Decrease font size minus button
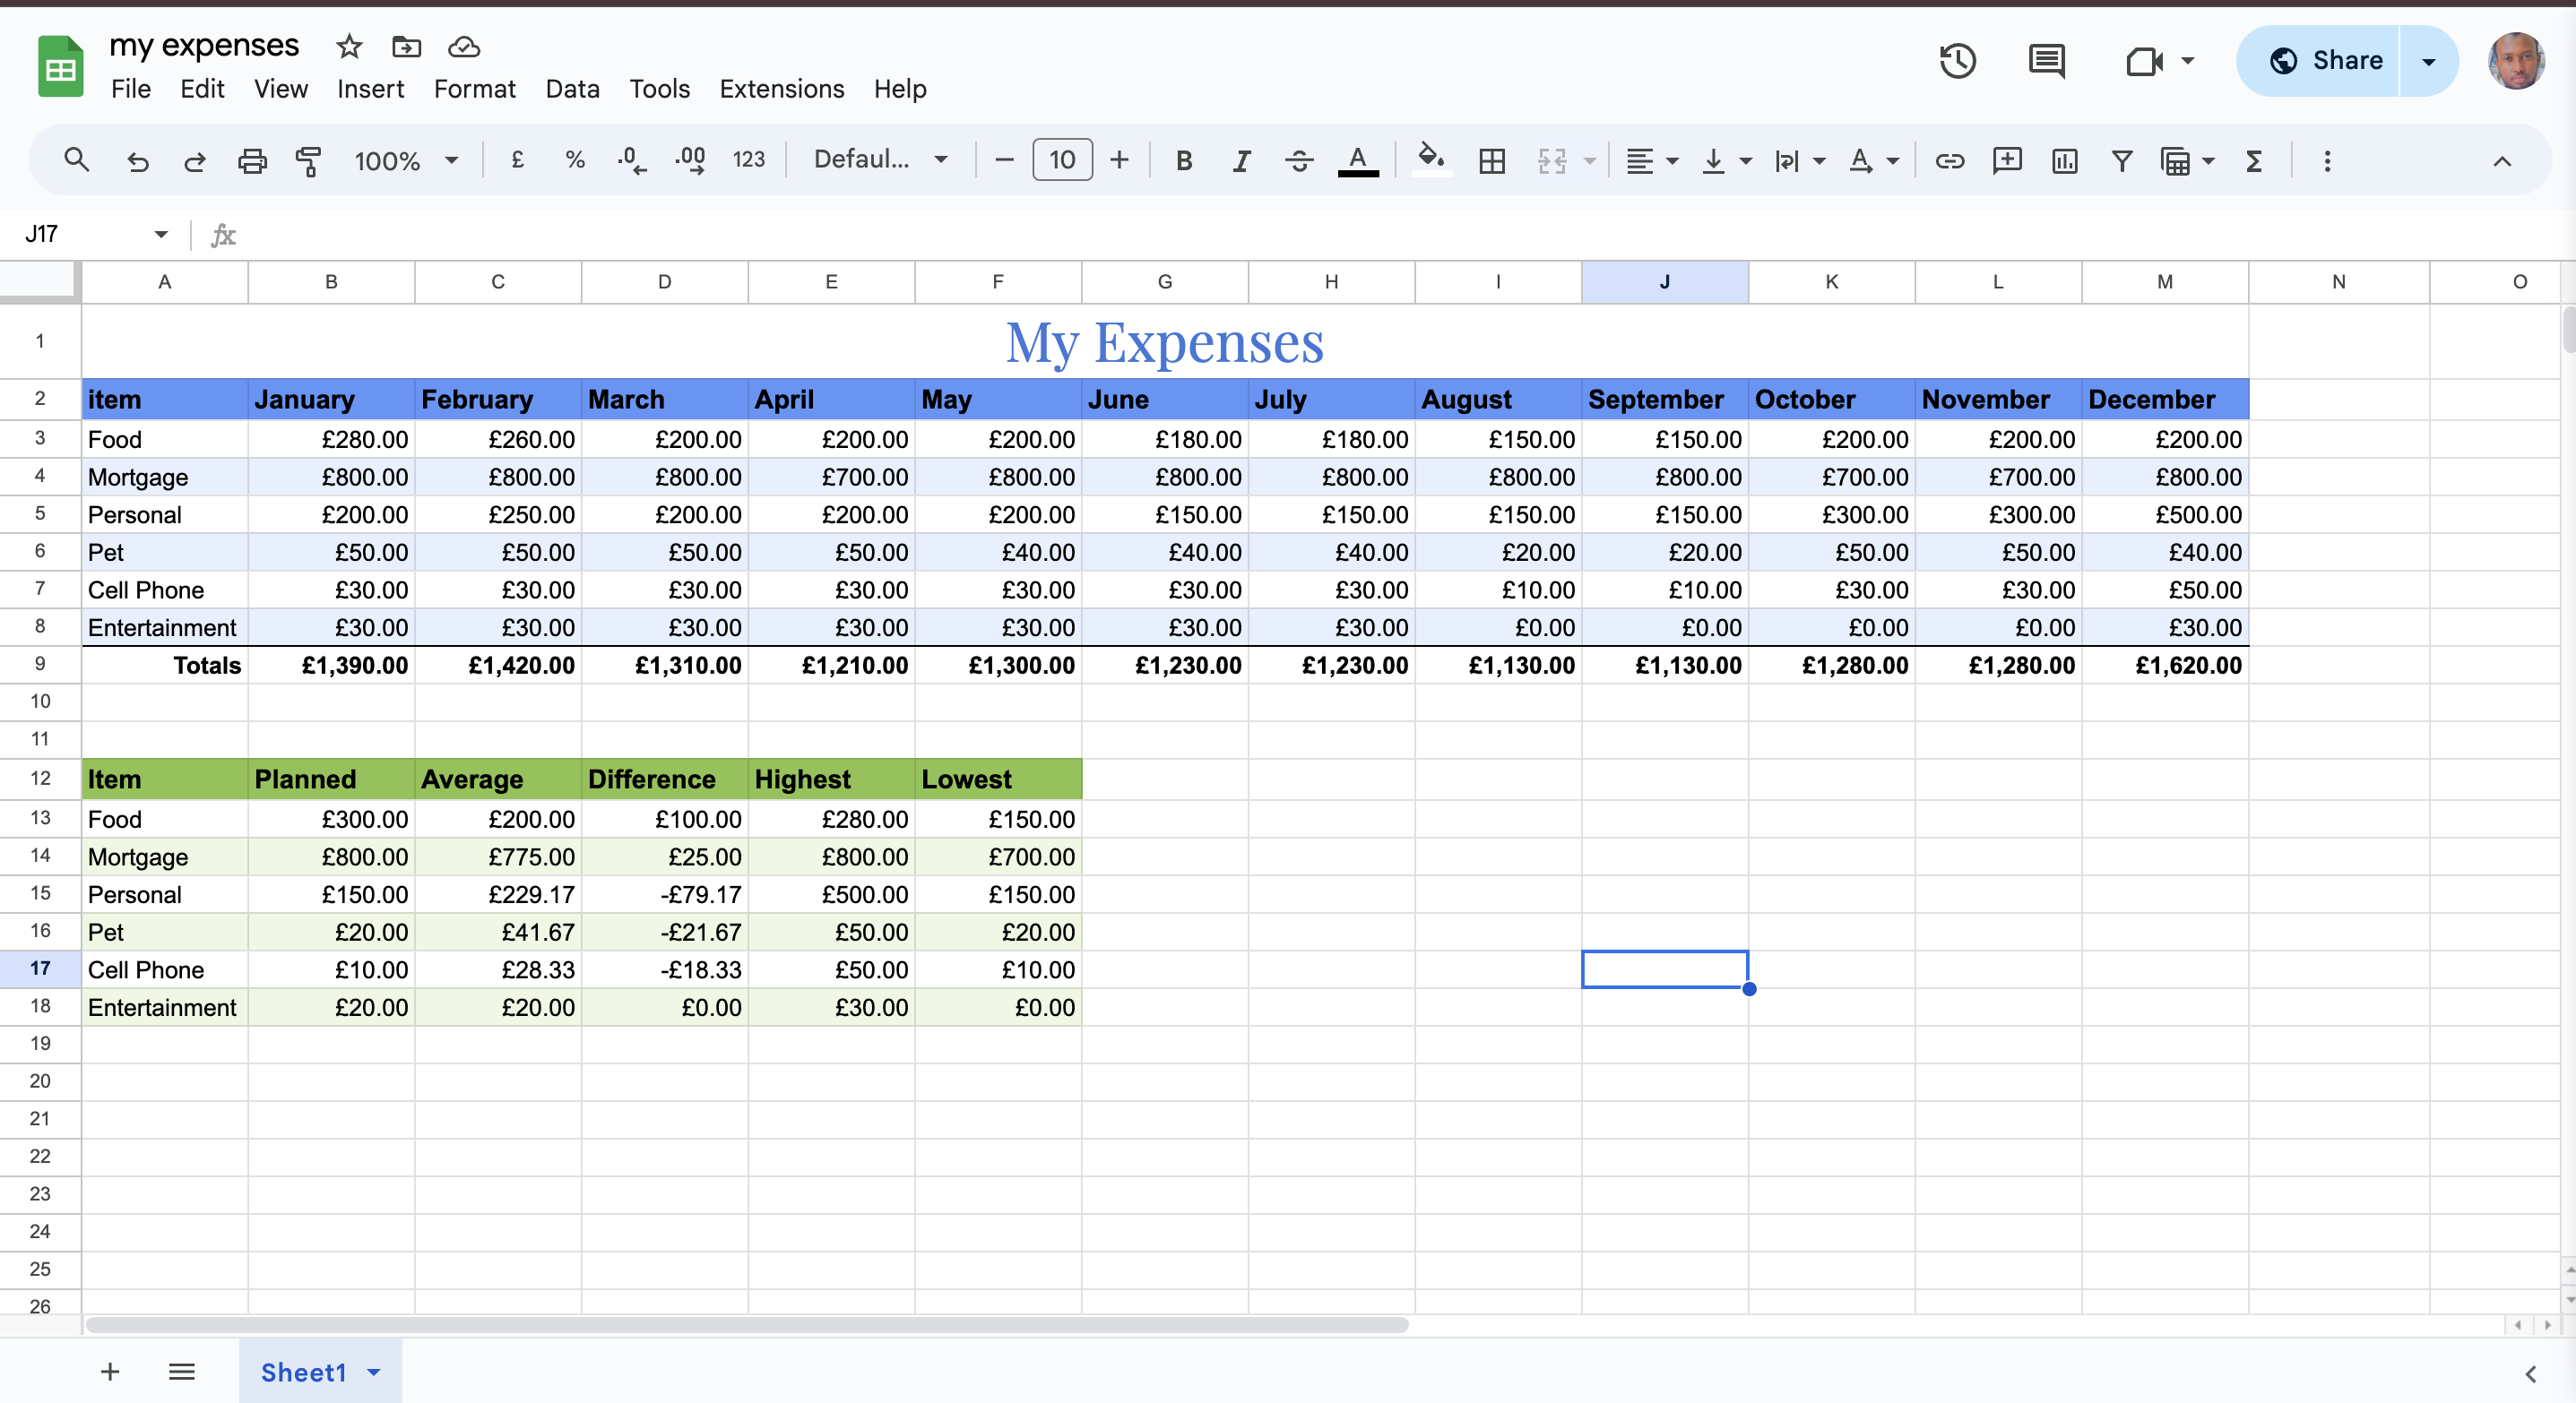 point(1004,159)
